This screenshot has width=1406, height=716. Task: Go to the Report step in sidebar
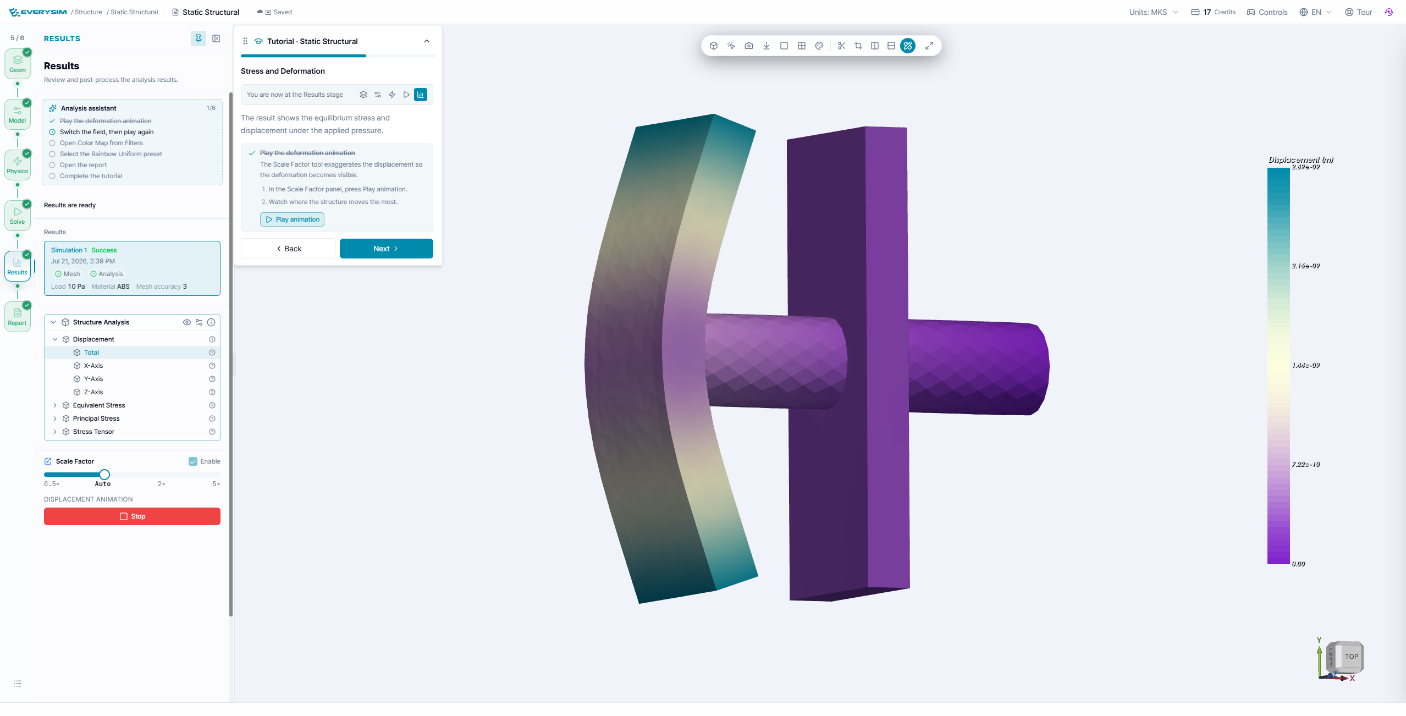click(18, 317)
